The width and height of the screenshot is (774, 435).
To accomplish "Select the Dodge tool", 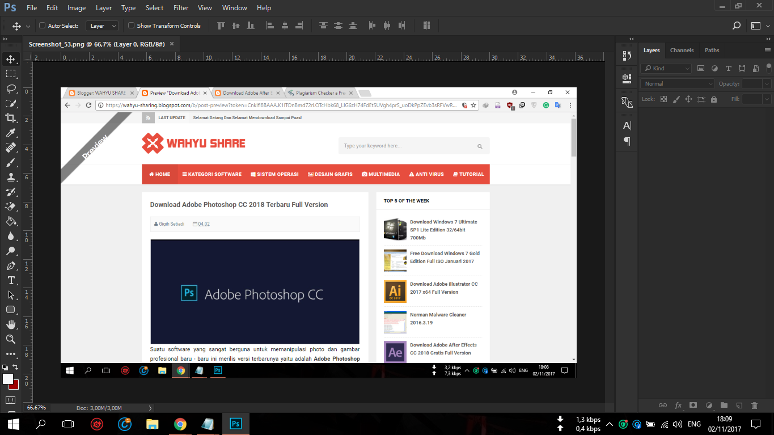I will click(10, 251).
